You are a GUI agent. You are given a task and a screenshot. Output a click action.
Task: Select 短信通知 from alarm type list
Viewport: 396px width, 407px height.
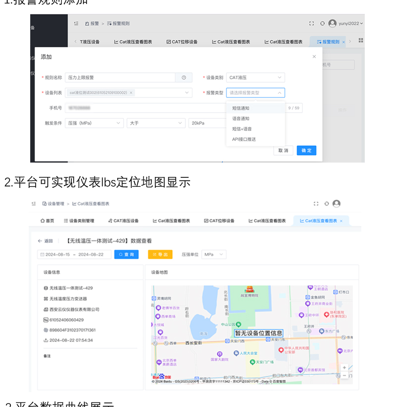[x=241, y=108]
